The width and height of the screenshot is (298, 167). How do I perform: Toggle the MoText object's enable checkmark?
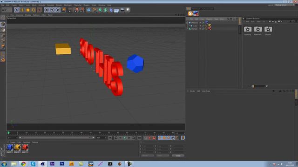click(203, 29)
